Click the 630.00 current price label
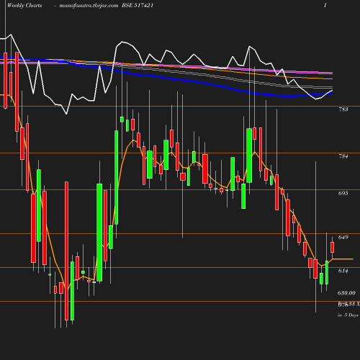This screenshot has height=360, width=360. tap(346, 293)
